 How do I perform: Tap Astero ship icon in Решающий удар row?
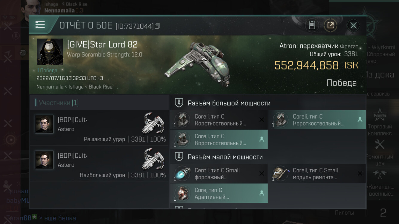[153, 123]
